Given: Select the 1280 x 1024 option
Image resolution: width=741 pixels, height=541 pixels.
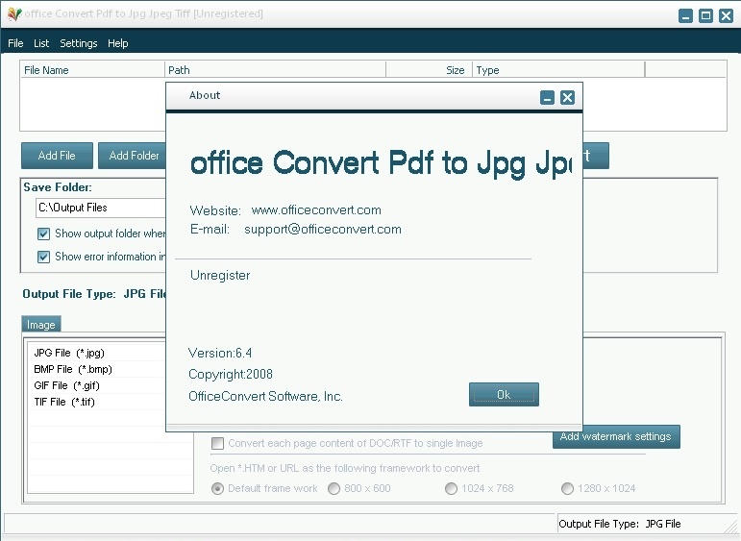Looking at the screenshot, I should pos(567,488).
